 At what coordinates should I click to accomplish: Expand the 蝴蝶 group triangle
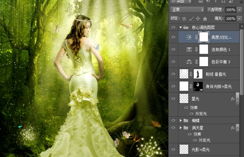tap(180, 120)
